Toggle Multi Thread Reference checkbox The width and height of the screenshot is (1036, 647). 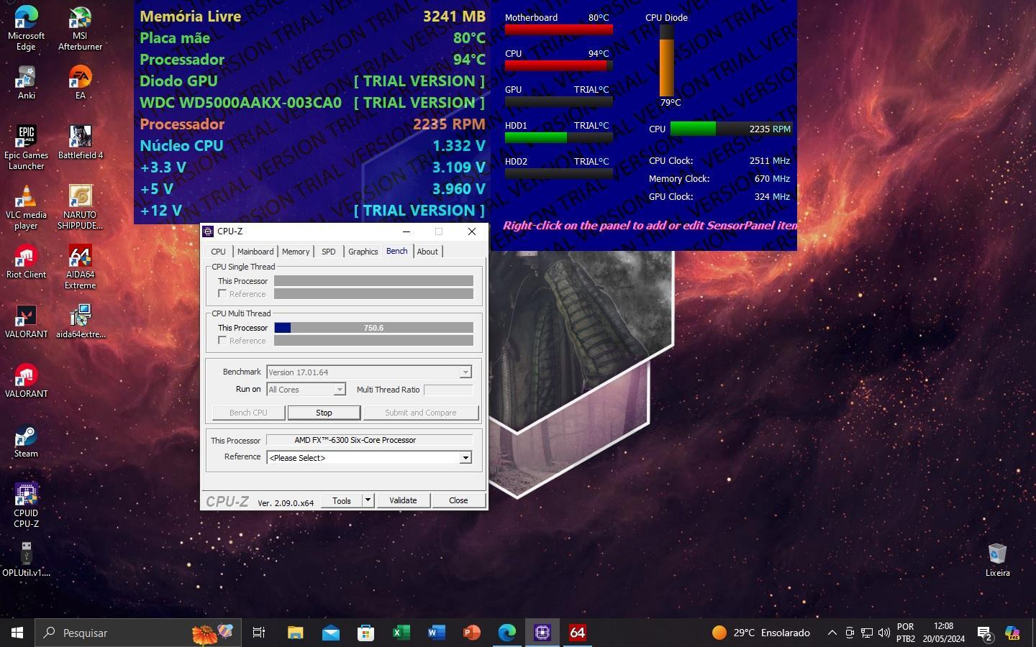pos(222,340)
